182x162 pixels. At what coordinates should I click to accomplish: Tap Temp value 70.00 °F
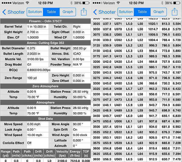(38, 97)
